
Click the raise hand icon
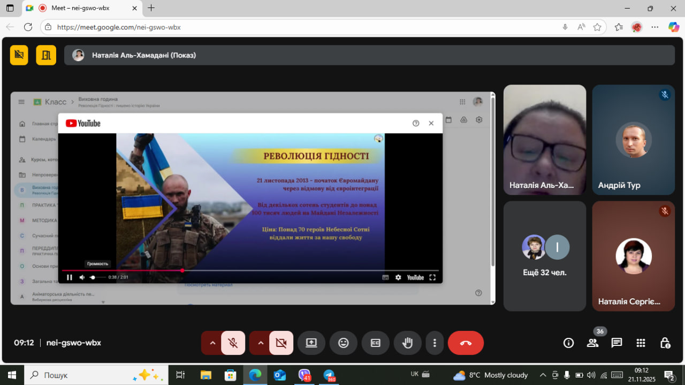click(x=407, y=343)
